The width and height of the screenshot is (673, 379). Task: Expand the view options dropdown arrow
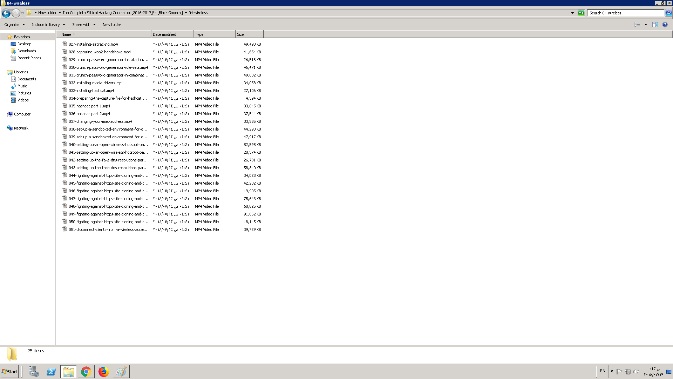coord(646,25)
